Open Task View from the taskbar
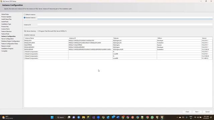The height and width of the screenshot is (120, 214). 69,117
